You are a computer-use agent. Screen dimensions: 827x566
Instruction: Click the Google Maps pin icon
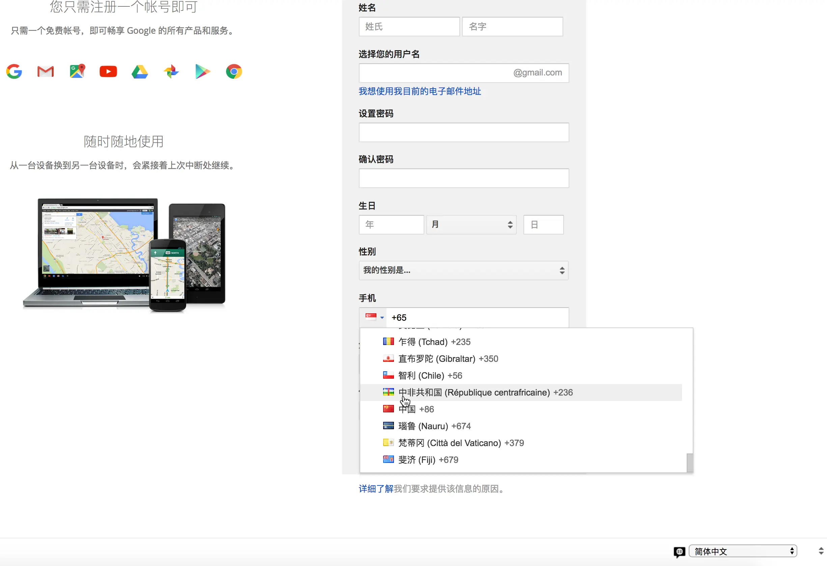pos(77,71)
